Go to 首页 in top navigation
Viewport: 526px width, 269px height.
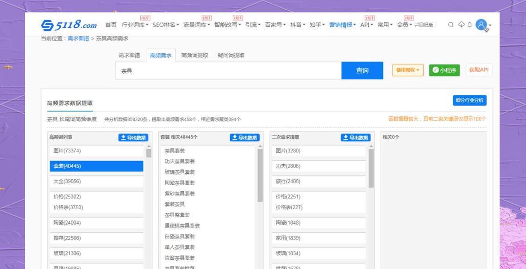111,25
